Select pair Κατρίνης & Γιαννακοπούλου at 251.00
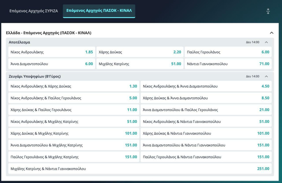 pyautogui.click(x=140, y=169)
